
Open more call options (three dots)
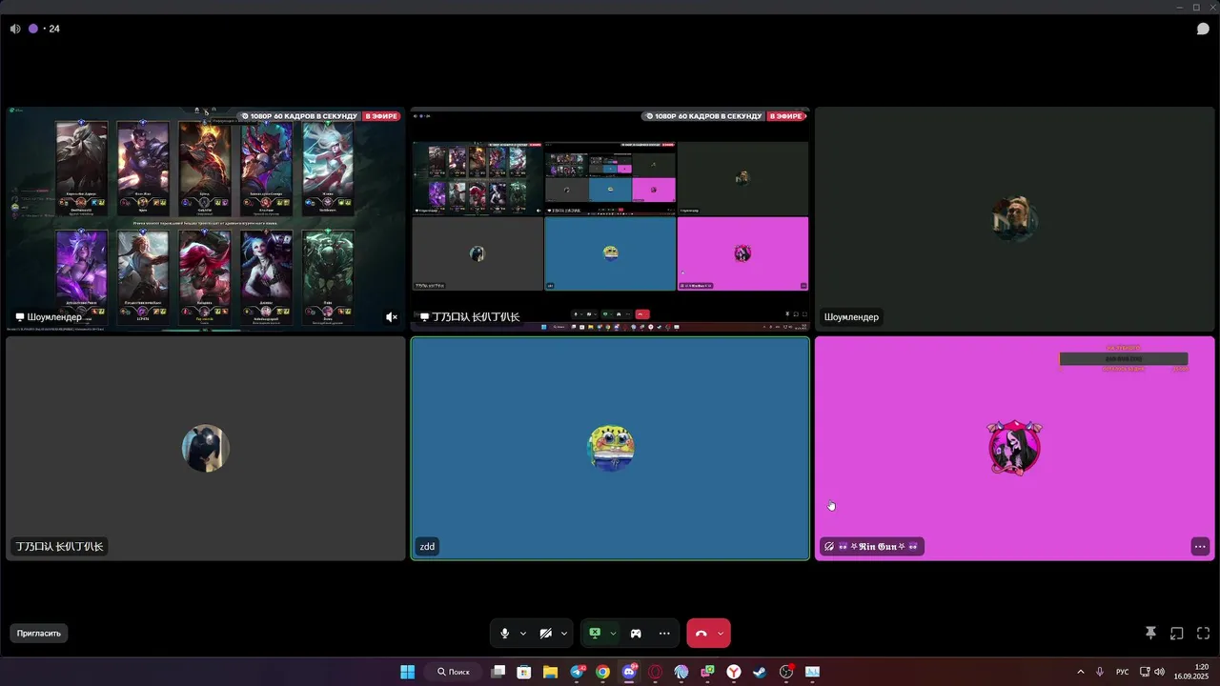click(664, 634)
